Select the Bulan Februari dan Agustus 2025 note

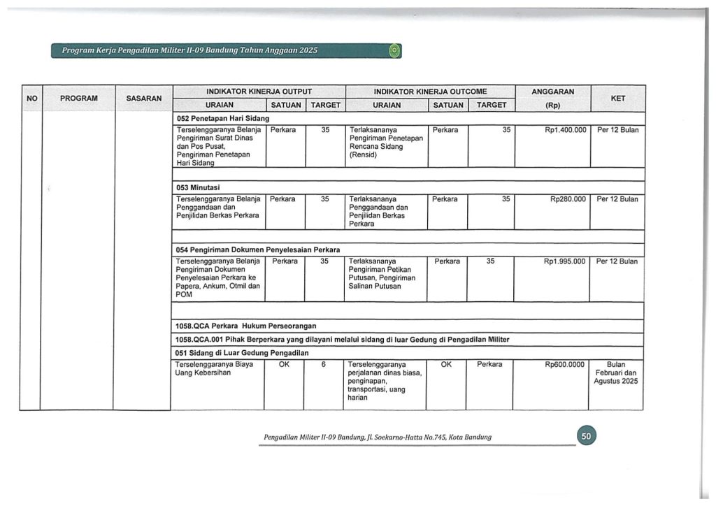tap(616, 373)
